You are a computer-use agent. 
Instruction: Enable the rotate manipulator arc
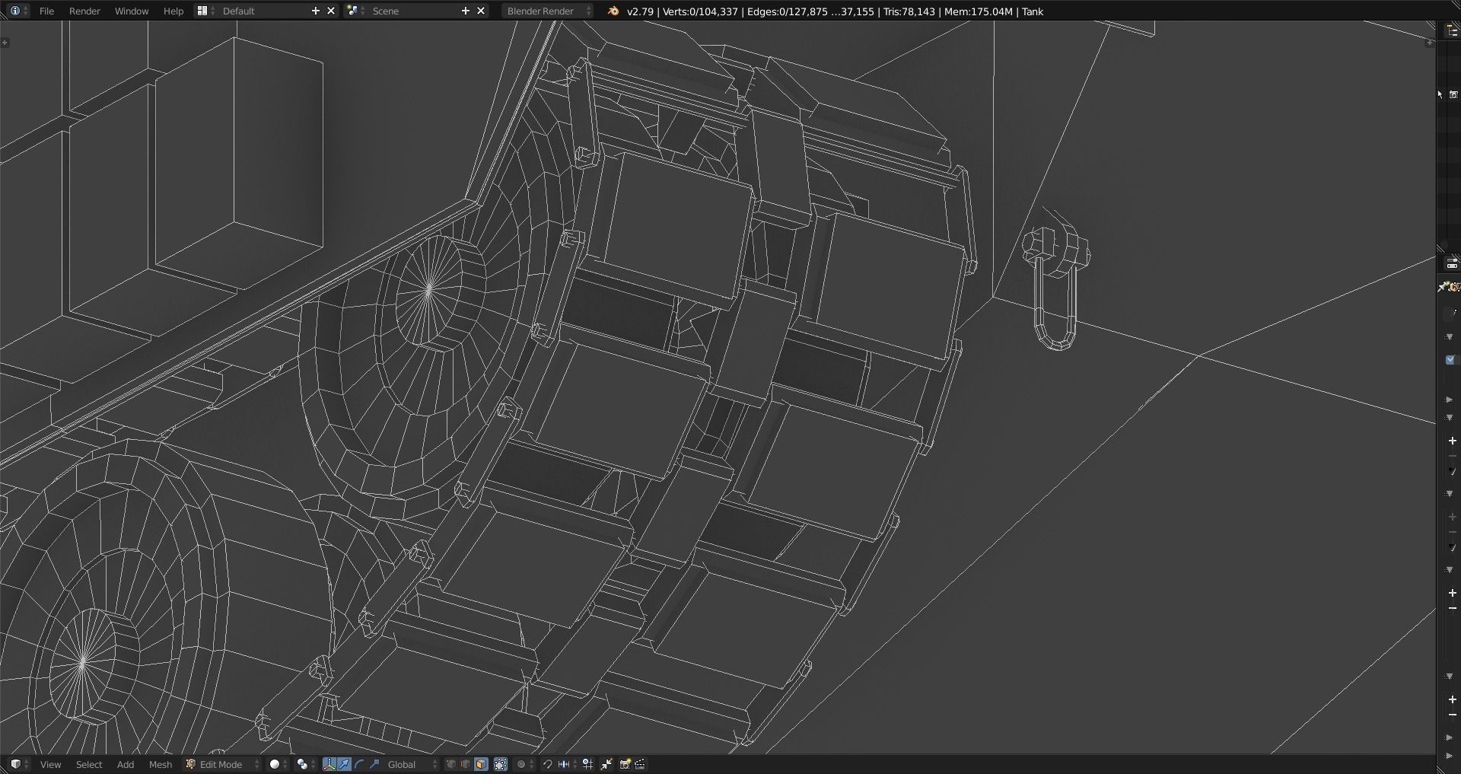[359, 764]
